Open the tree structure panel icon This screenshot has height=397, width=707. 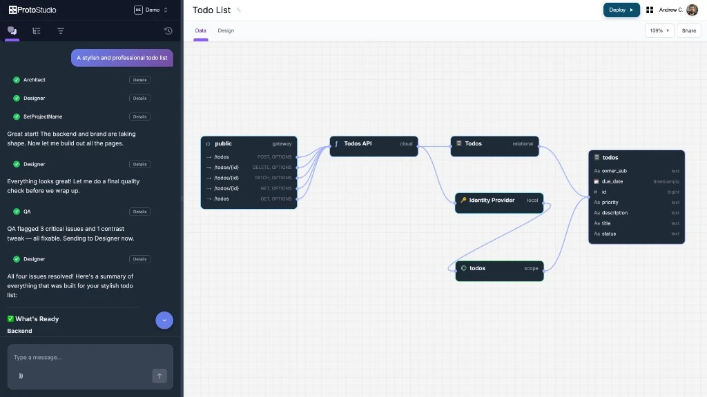click(37, 30)
